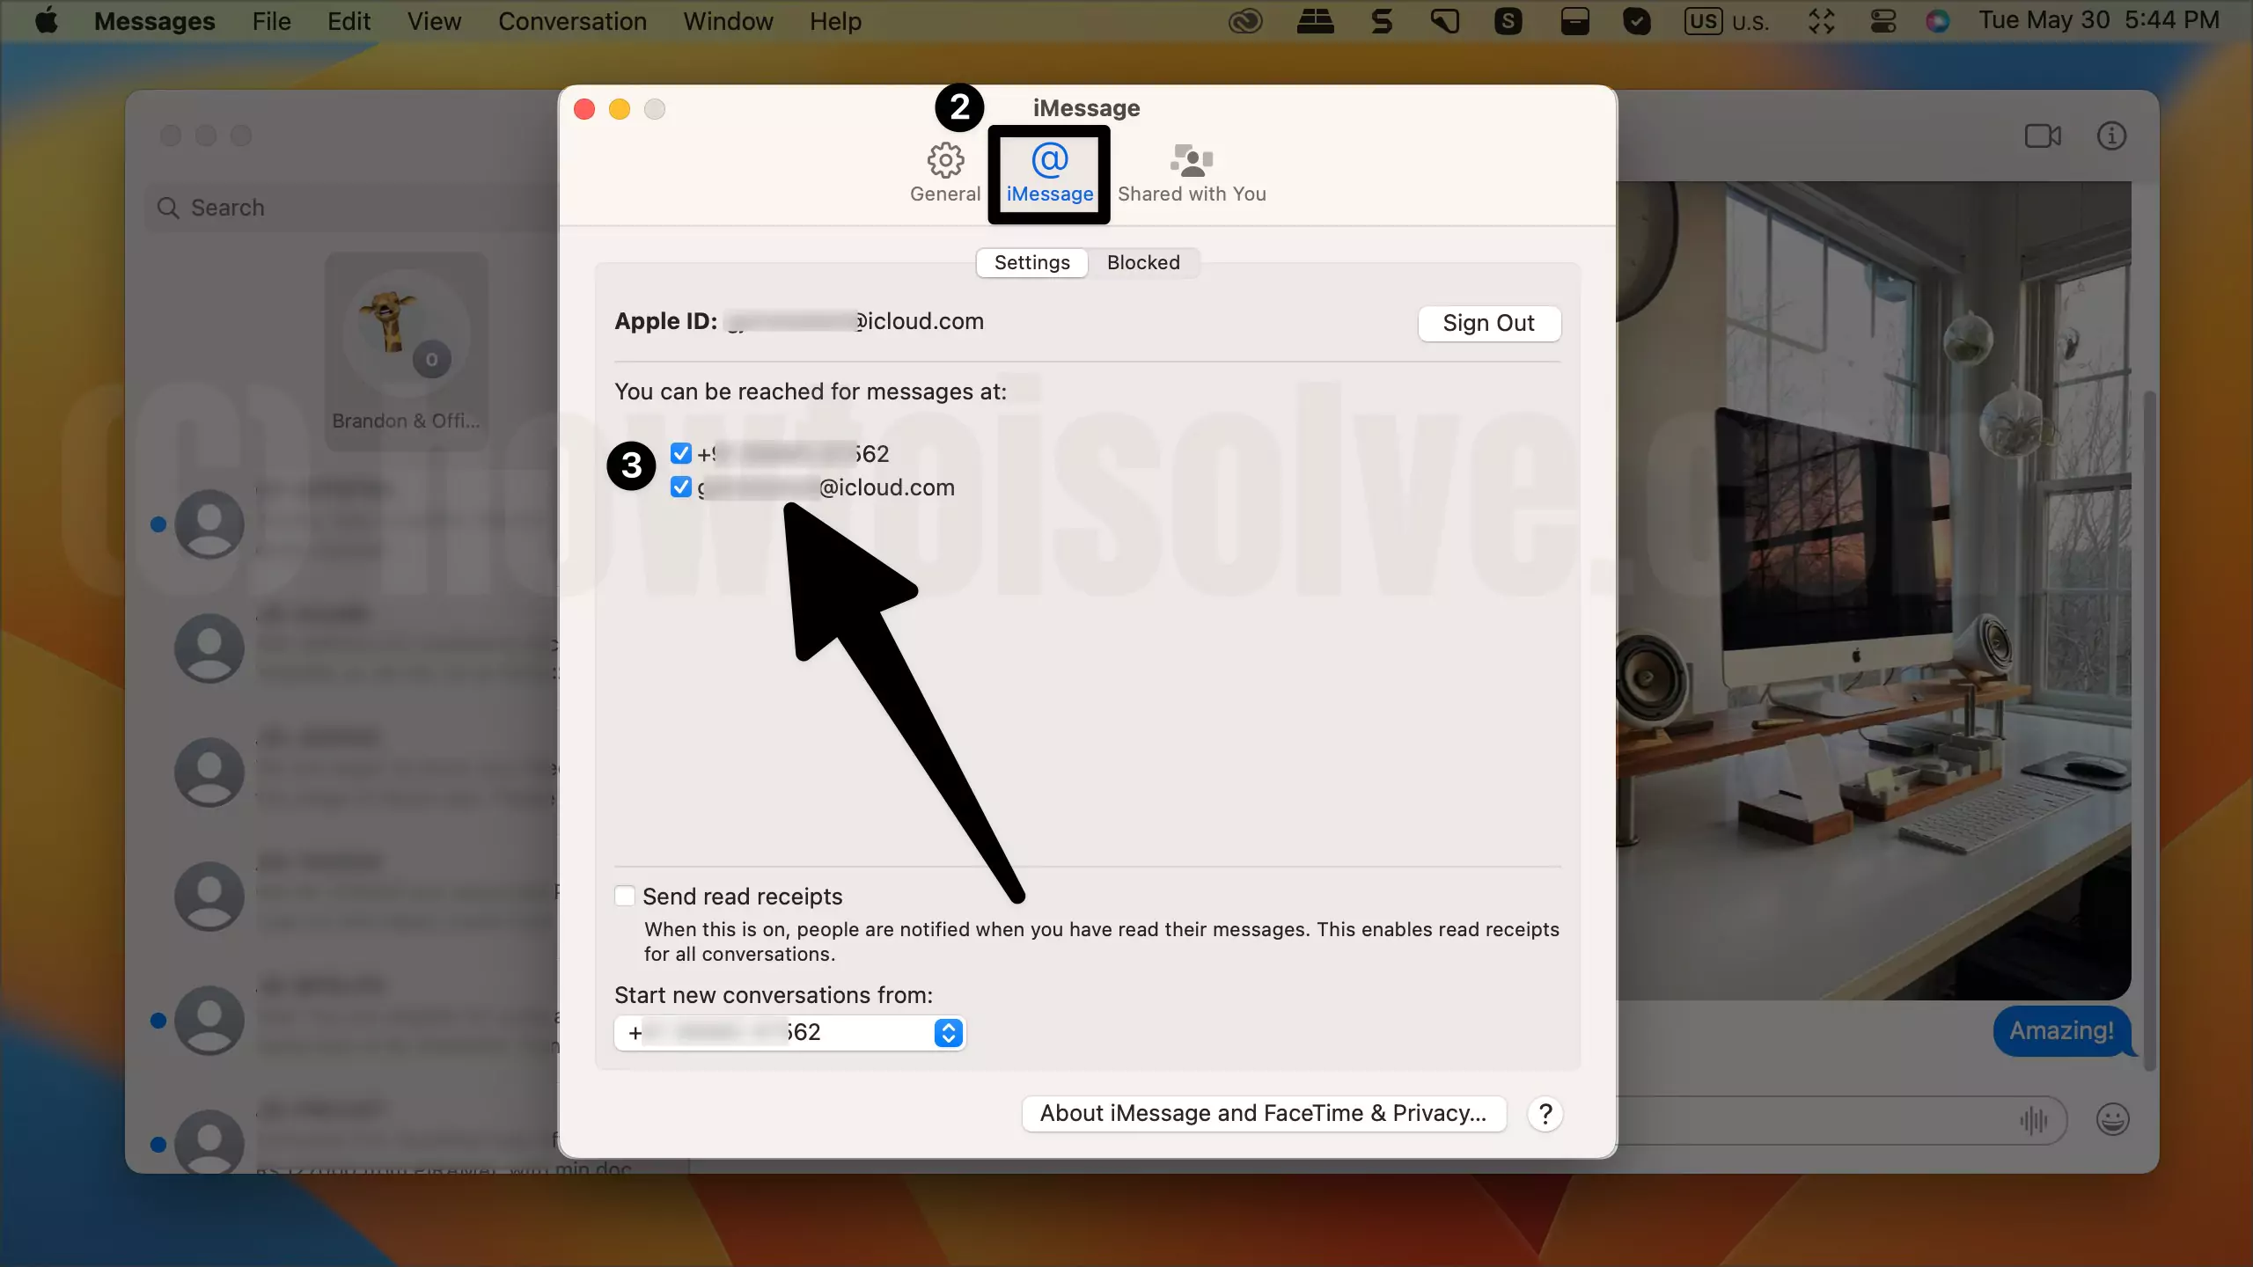The image size is (2253, 1267).
Task: Open the General preferences tab
Action: click(945, 173)
